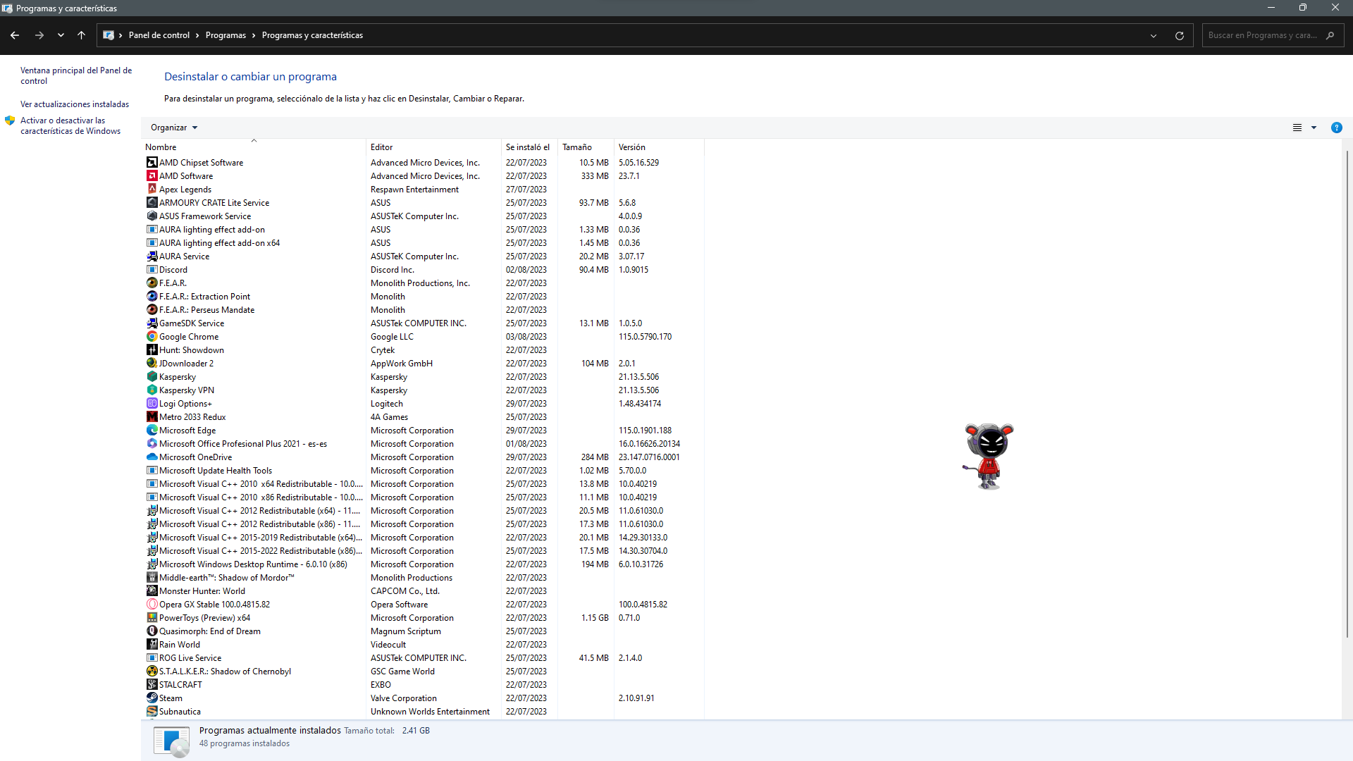Expand the recent locations chevron
This screenshot has width=1353, height=761.
coord(61,35)
